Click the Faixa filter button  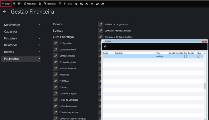[68, 4]
